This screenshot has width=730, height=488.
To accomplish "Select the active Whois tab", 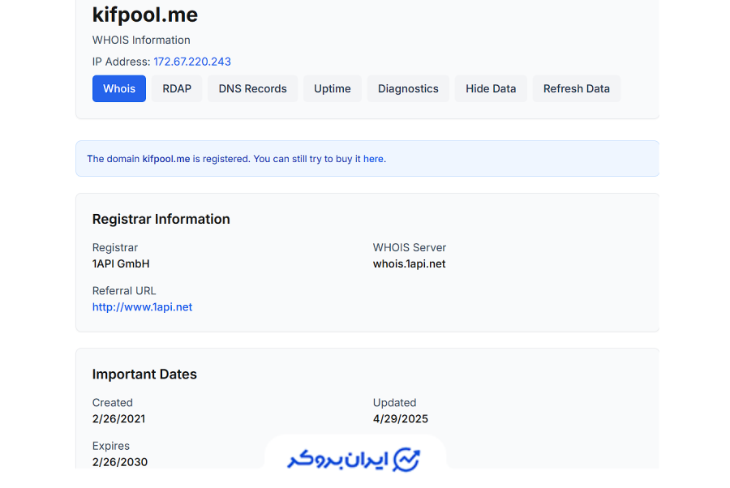I will [118, 88].
